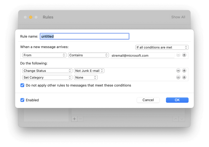This screenshot has width=209, height=147.
Task: Open the If all conditions are met dropdown
Action: pos(162,47)
